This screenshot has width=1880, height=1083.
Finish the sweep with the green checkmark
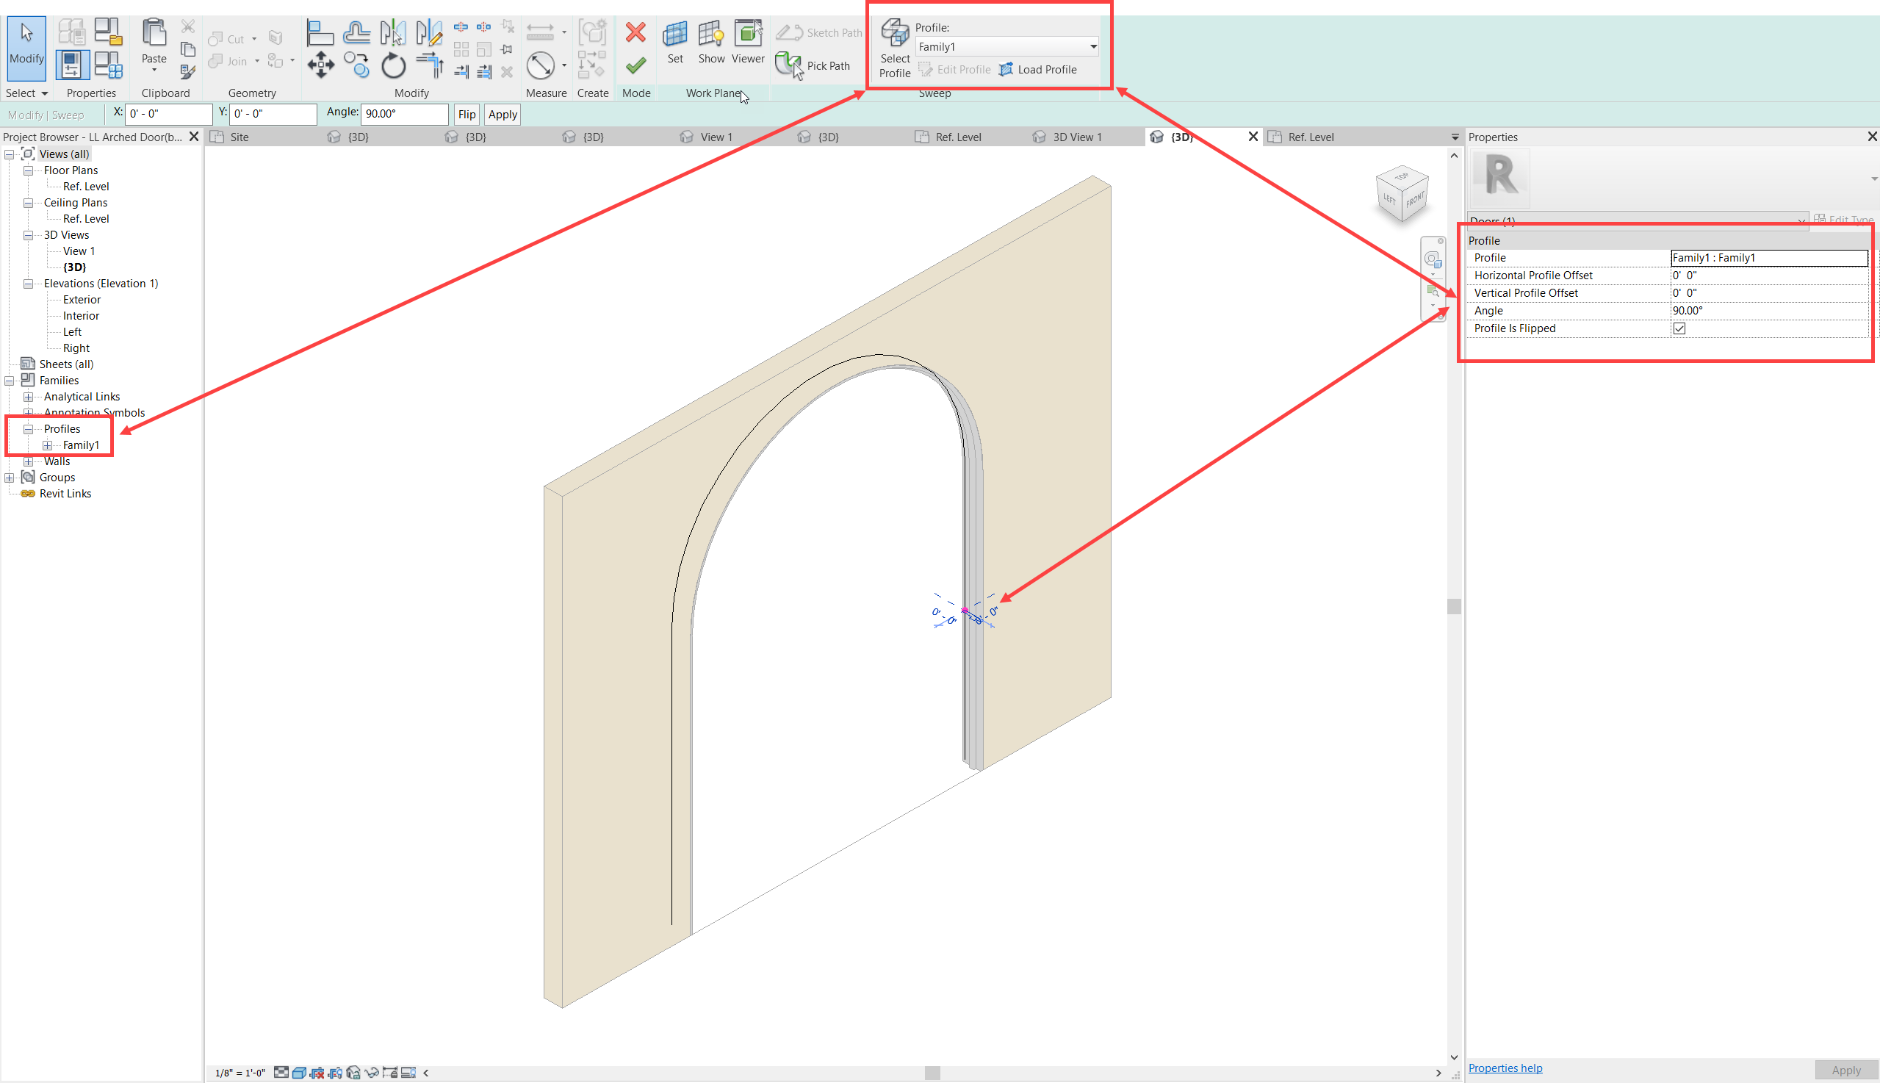(x=635, y=65)
